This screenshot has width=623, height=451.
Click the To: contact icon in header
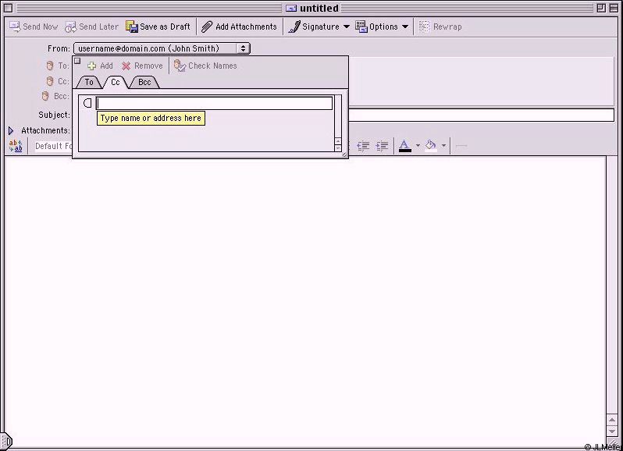pos(50,66)
